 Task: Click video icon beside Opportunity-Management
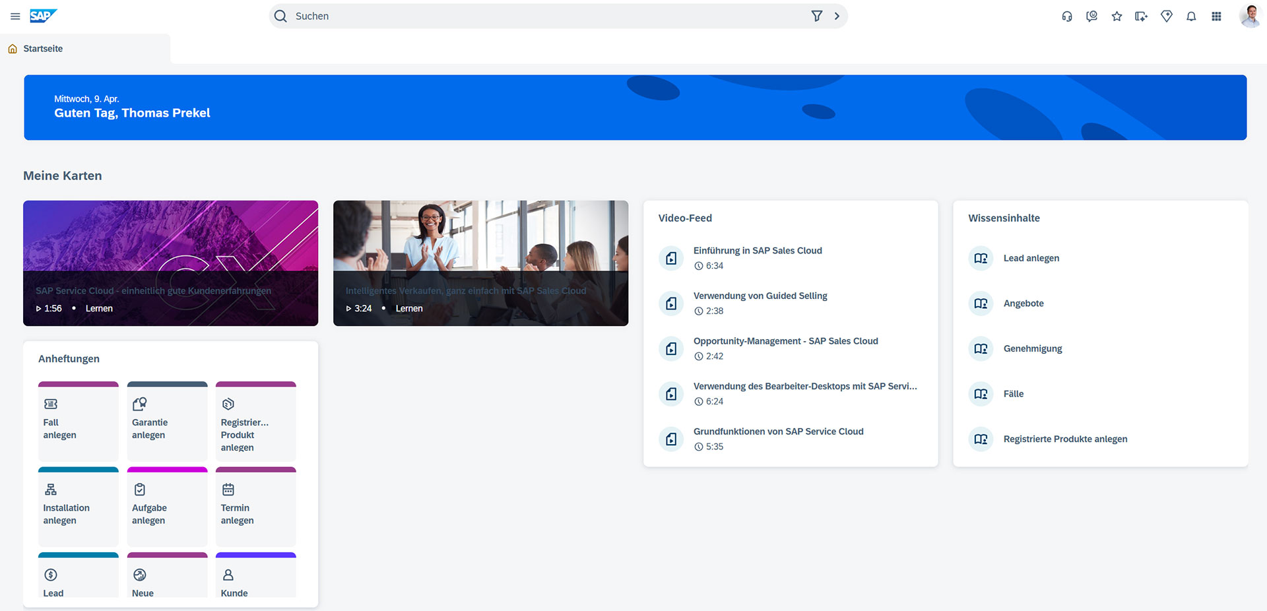[x=671, y=348]
